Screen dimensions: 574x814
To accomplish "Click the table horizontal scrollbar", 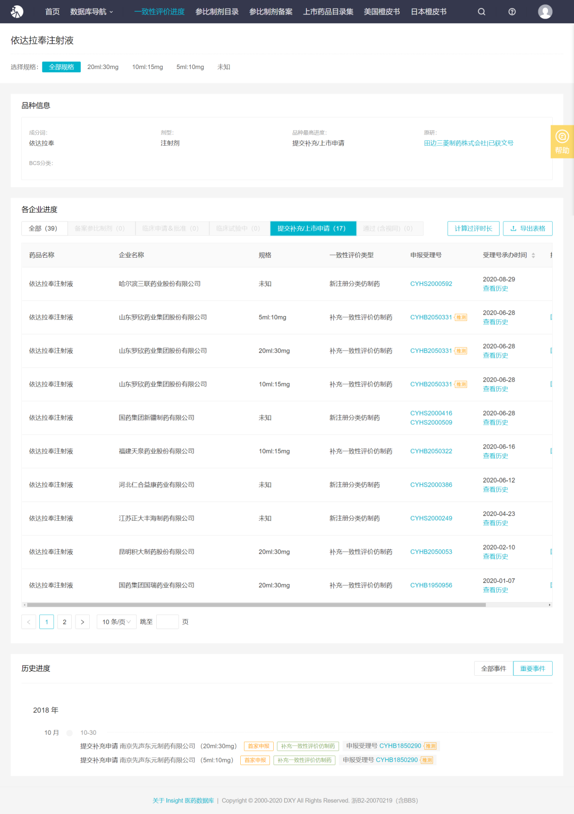I will (256, 605).
